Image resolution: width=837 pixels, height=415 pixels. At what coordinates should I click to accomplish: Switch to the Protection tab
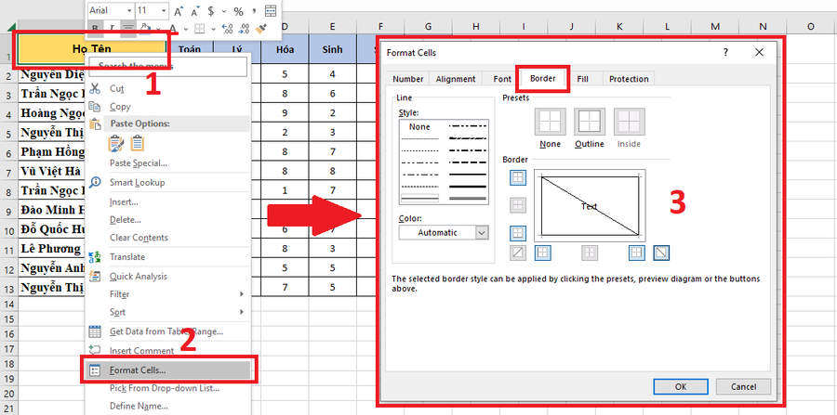pyautogui.click(x=629, y=79)
